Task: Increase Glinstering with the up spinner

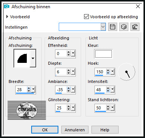Action: [69, 106]
